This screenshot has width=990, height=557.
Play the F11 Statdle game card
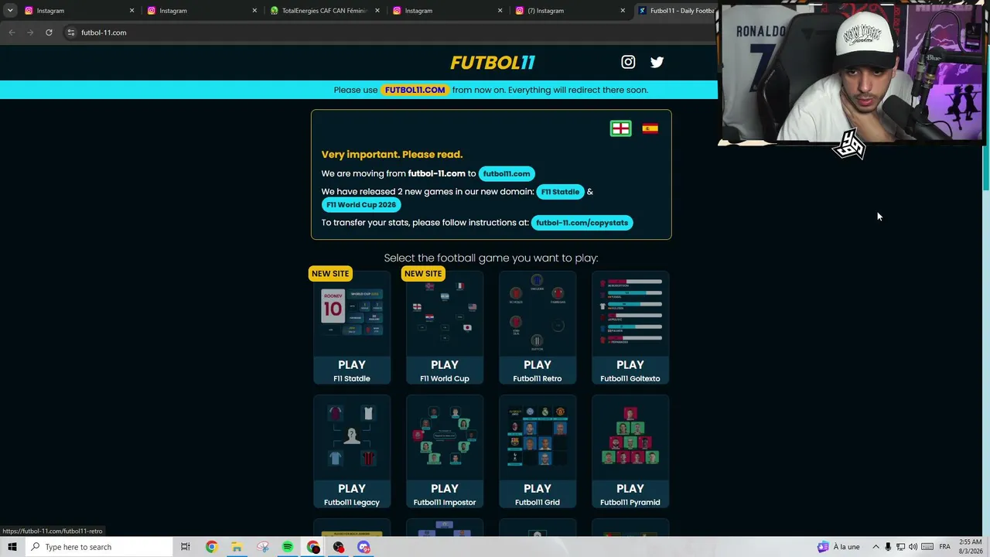click(352, 327)
